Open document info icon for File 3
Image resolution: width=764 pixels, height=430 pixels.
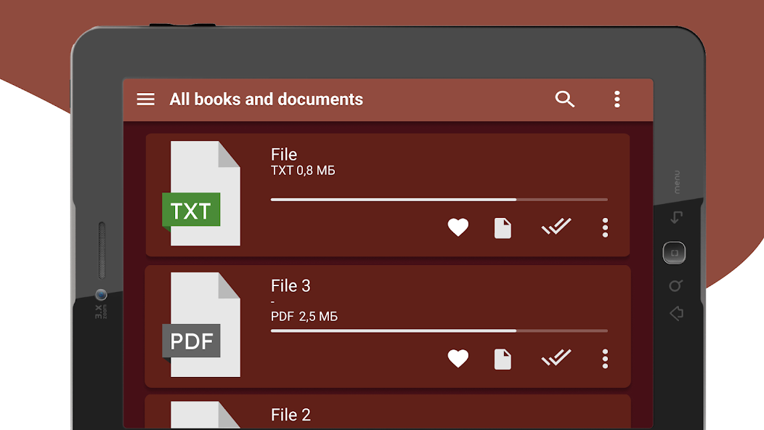tap(503, 360)
